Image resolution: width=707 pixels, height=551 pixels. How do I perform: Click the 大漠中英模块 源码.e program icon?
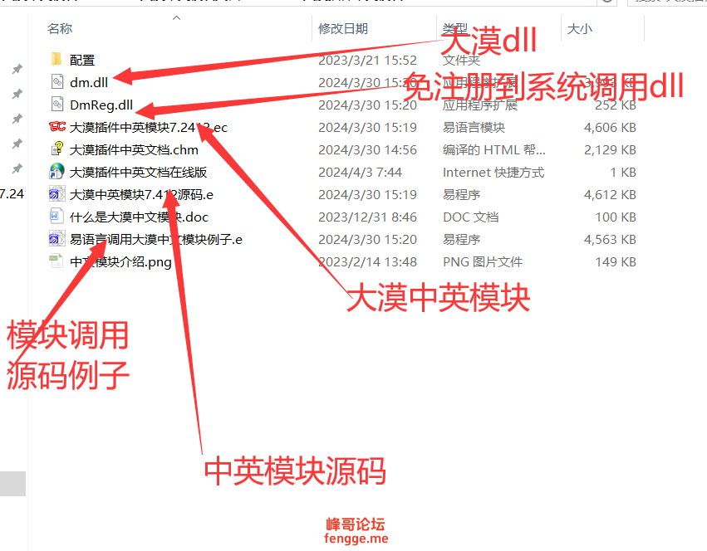(56, 194)
